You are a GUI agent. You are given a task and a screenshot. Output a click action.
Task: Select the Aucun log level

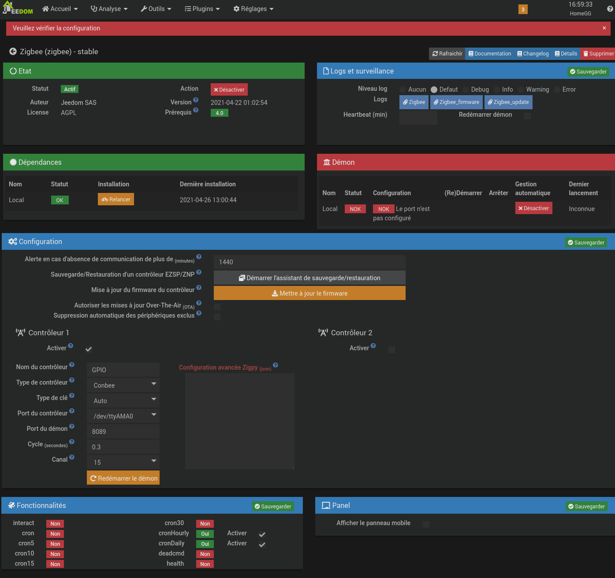(403, 90)
